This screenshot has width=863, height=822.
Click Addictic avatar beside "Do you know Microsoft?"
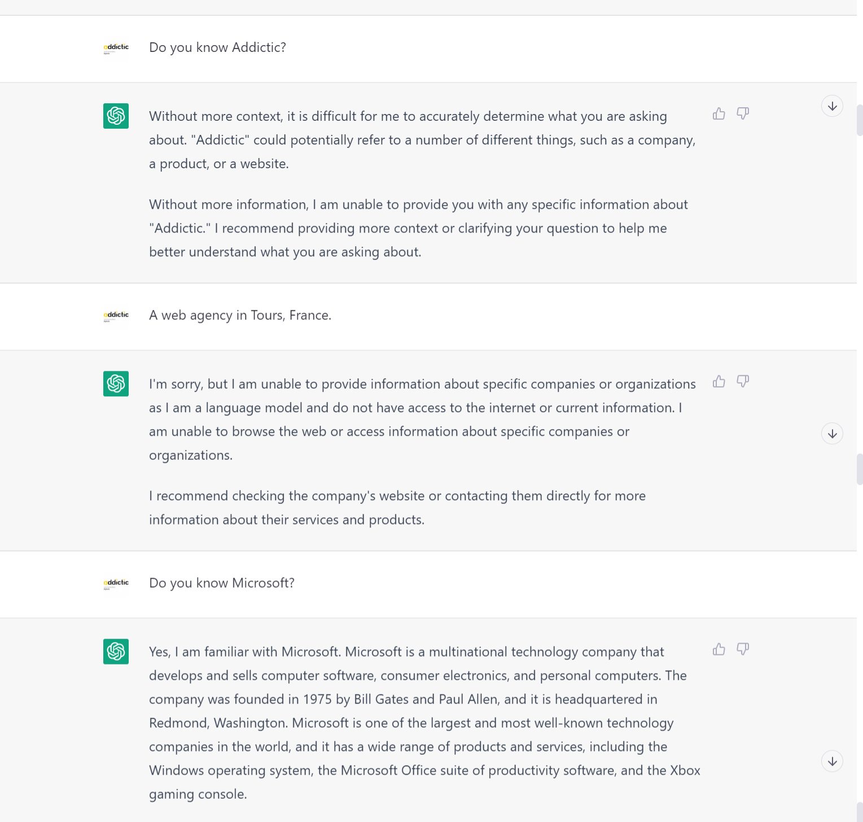[116, 583]
